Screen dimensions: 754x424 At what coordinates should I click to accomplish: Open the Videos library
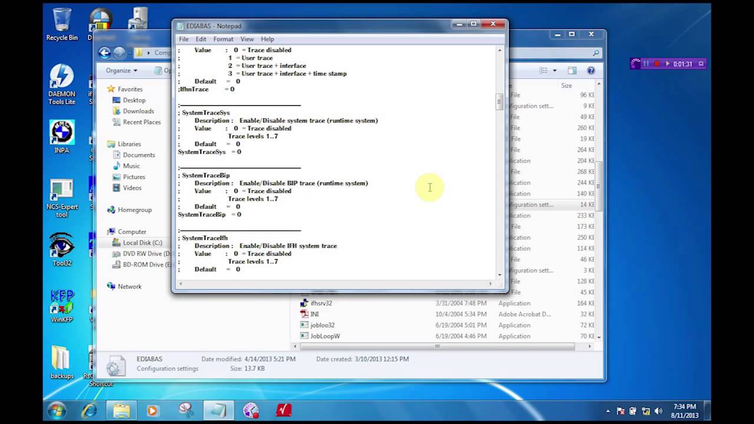click(x=132, y=188)
